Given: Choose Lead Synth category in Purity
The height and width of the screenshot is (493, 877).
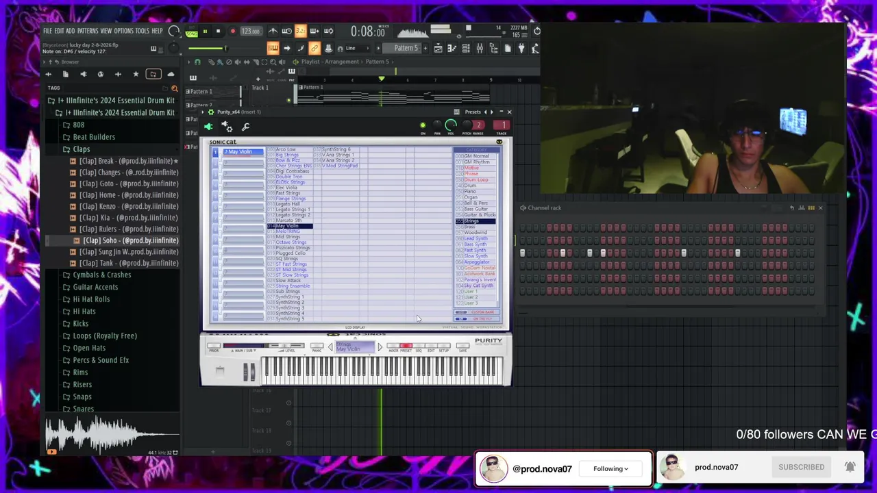Looking at the screenshot, I should point(475,238).
